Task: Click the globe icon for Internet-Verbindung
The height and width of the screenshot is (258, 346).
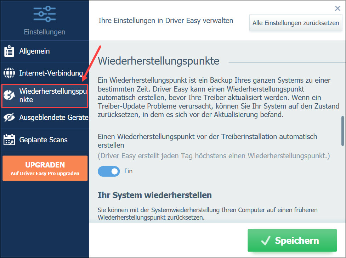Action: point(9,73)
